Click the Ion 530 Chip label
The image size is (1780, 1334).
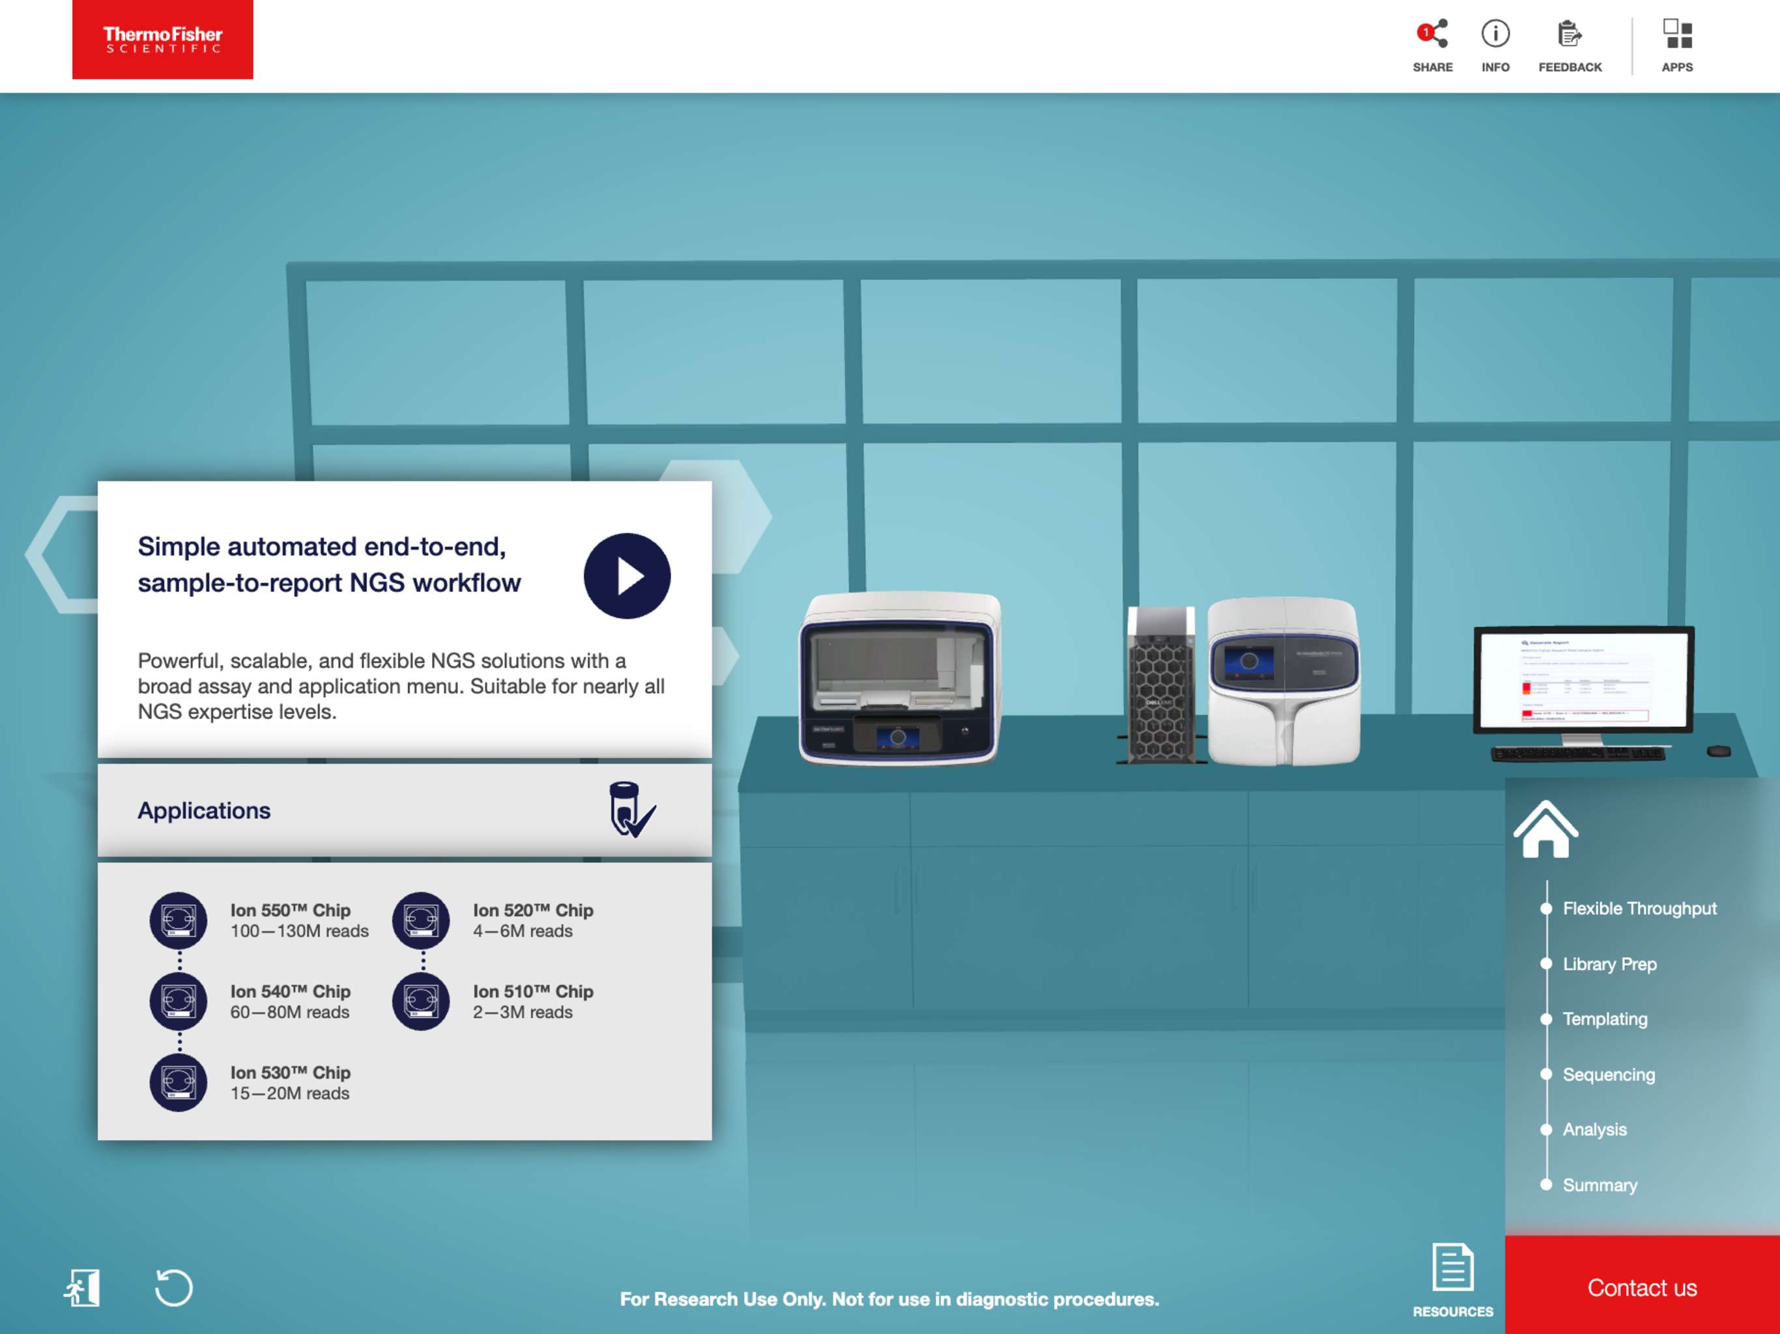coord(291,1073)
